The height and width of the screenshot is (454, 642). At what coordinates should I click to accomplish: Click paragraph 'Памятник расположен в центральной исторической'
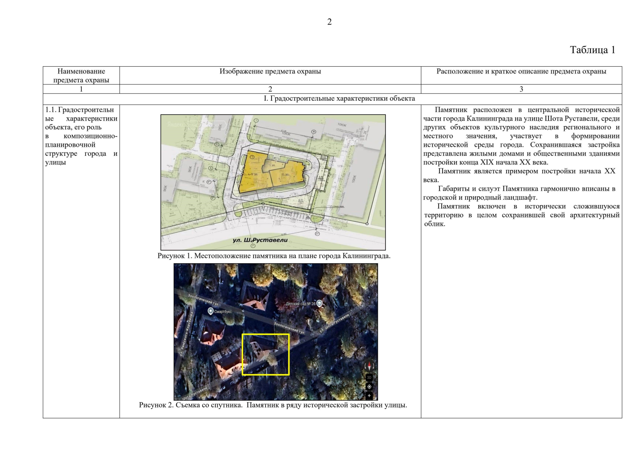521,136
